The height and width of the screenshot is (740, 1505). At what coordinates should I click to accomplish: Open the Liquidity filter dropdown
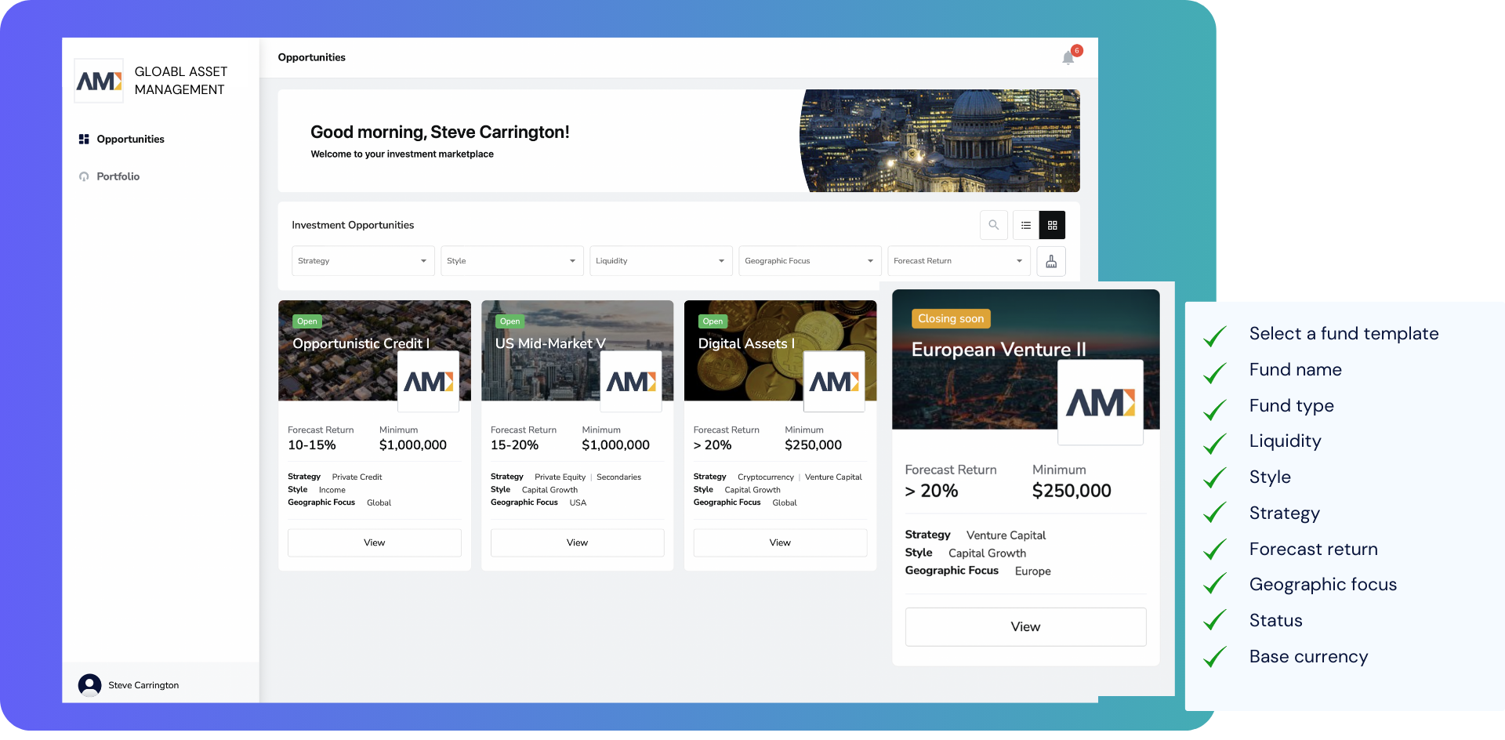pos(661,261)
